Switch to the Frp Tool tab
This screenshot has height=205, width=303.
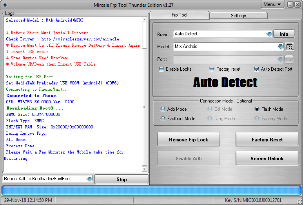(179, 15)
